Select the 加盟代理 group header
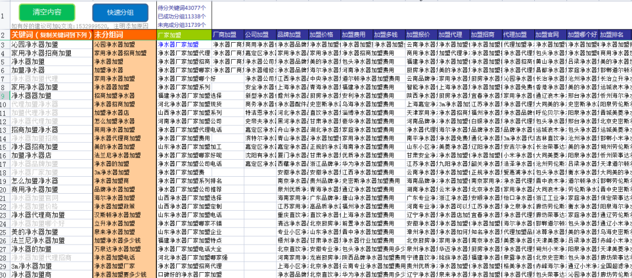Image resolution: width=632 pixels, height=278 pixels. click(454, 35)
